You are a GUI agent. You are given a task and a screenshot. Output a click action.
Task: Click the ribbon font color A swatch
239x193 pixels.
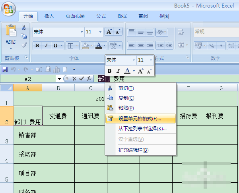99,46
